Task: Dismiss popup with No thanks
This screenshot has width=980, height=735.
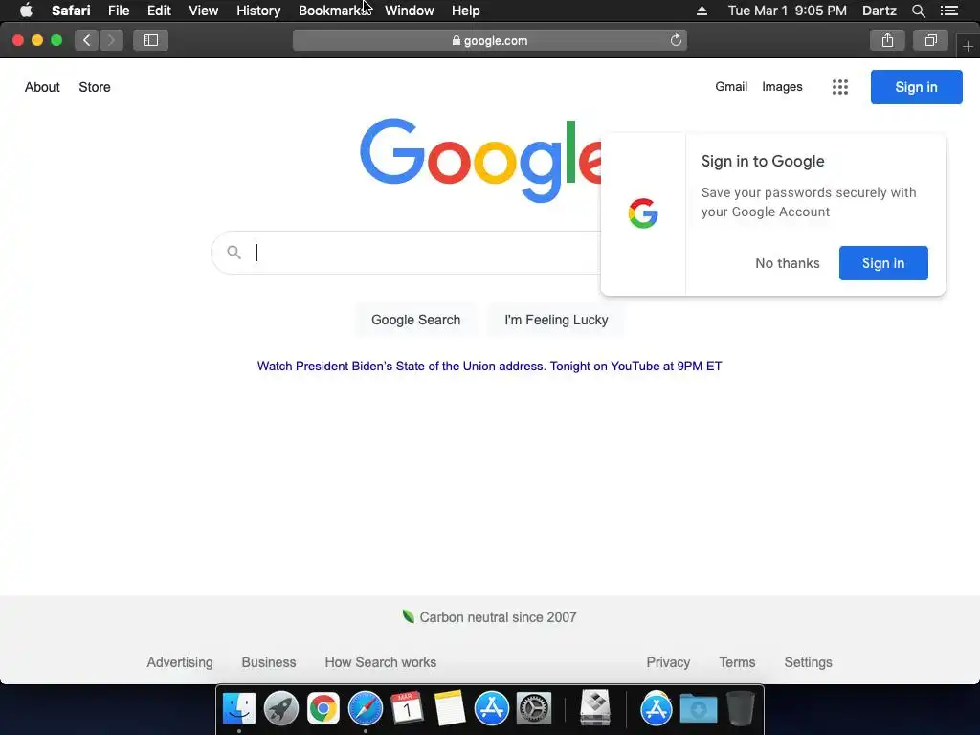Action: (x=788, y=263)
